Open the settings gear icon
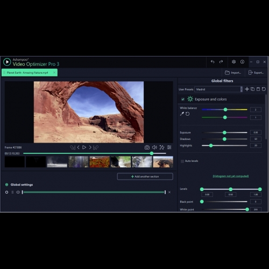Image resolution: width=269 pixels, height=269 pixels. coord(233,62)
